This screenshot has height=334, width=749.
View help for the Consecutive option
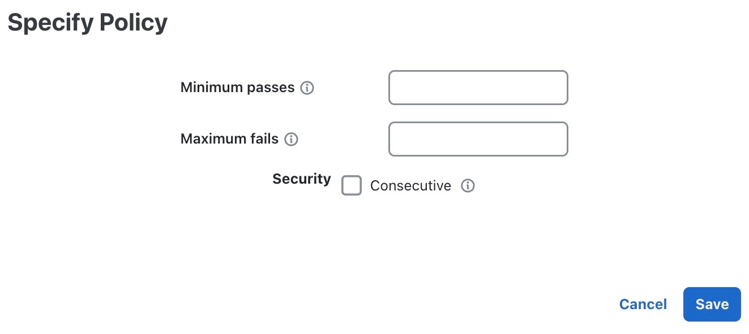coord(468,185)
